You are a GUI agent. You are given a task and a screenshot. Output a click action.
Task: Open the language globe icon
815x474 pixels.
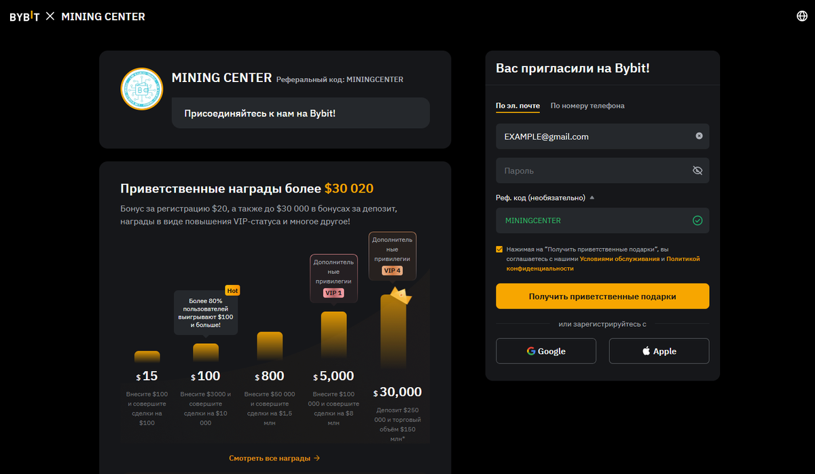coord(801,16)
